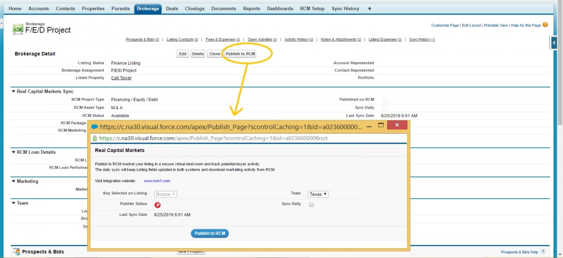Jump to Listing Expenses related list link

click(385, 39)
